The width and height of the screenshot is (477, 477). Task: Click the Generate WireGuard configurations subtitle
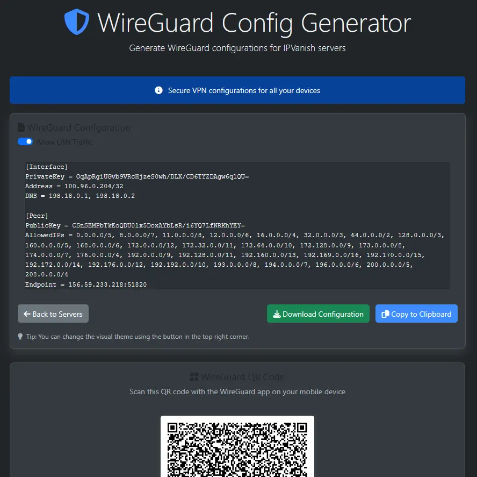[237, 48]
